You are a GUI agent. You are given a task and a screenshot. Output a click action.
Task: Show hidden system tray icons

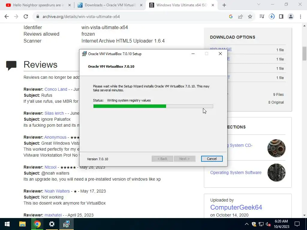247,224
